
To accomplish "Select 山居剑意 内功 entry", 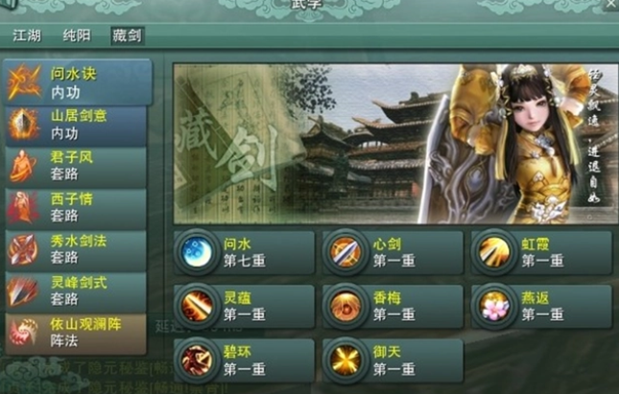I will click(76, 125).
